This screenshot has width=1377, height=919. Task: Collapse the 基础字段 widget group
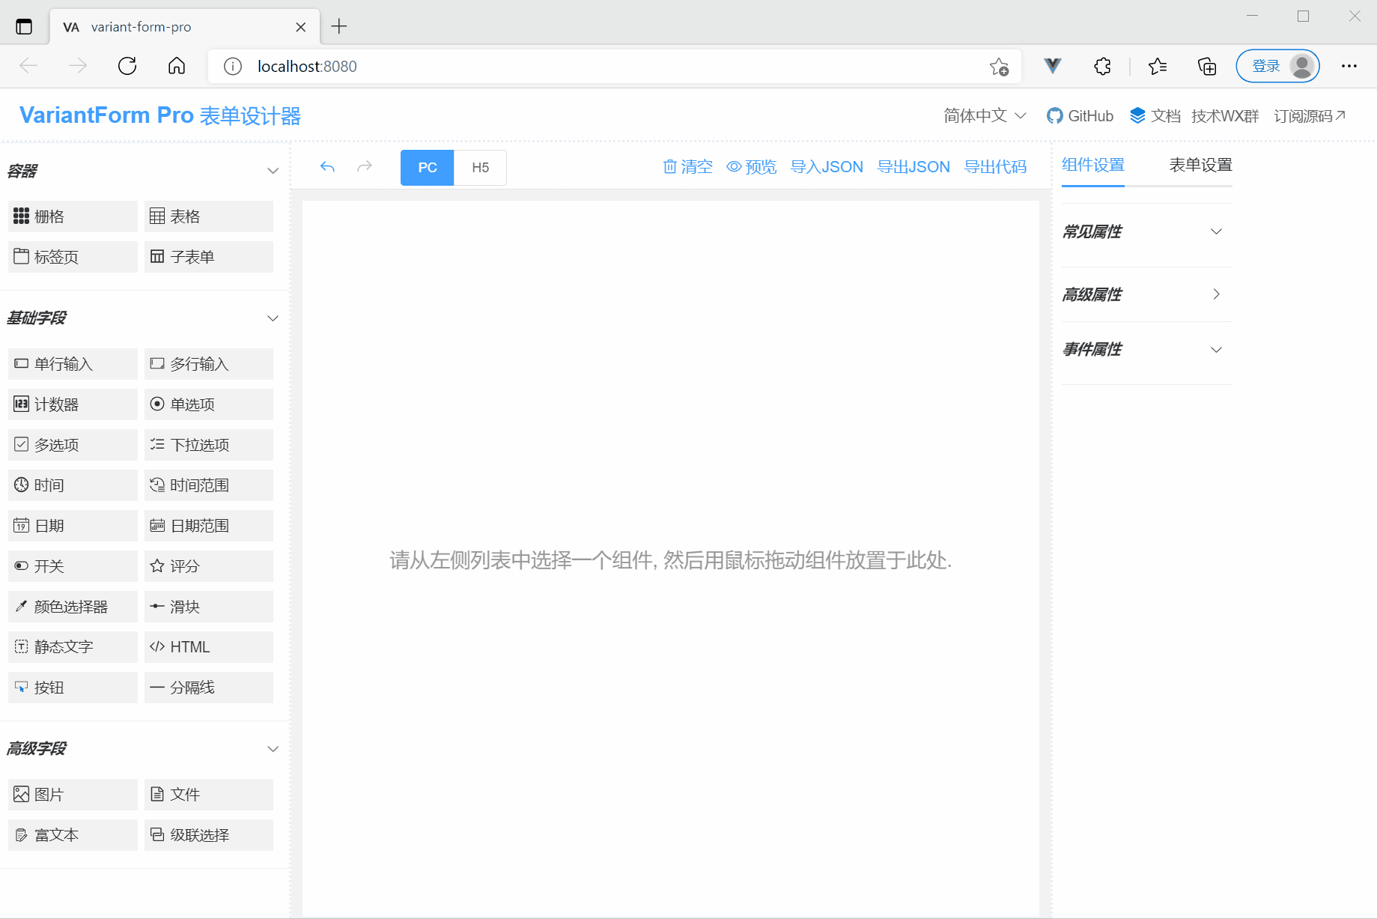pyautogui.click(x=273, y=318)
